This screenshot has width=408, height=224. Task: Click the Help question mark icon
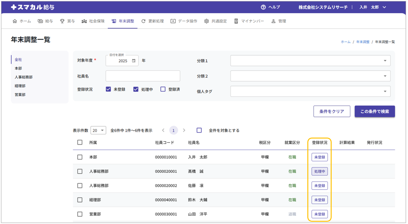[263, 7]
